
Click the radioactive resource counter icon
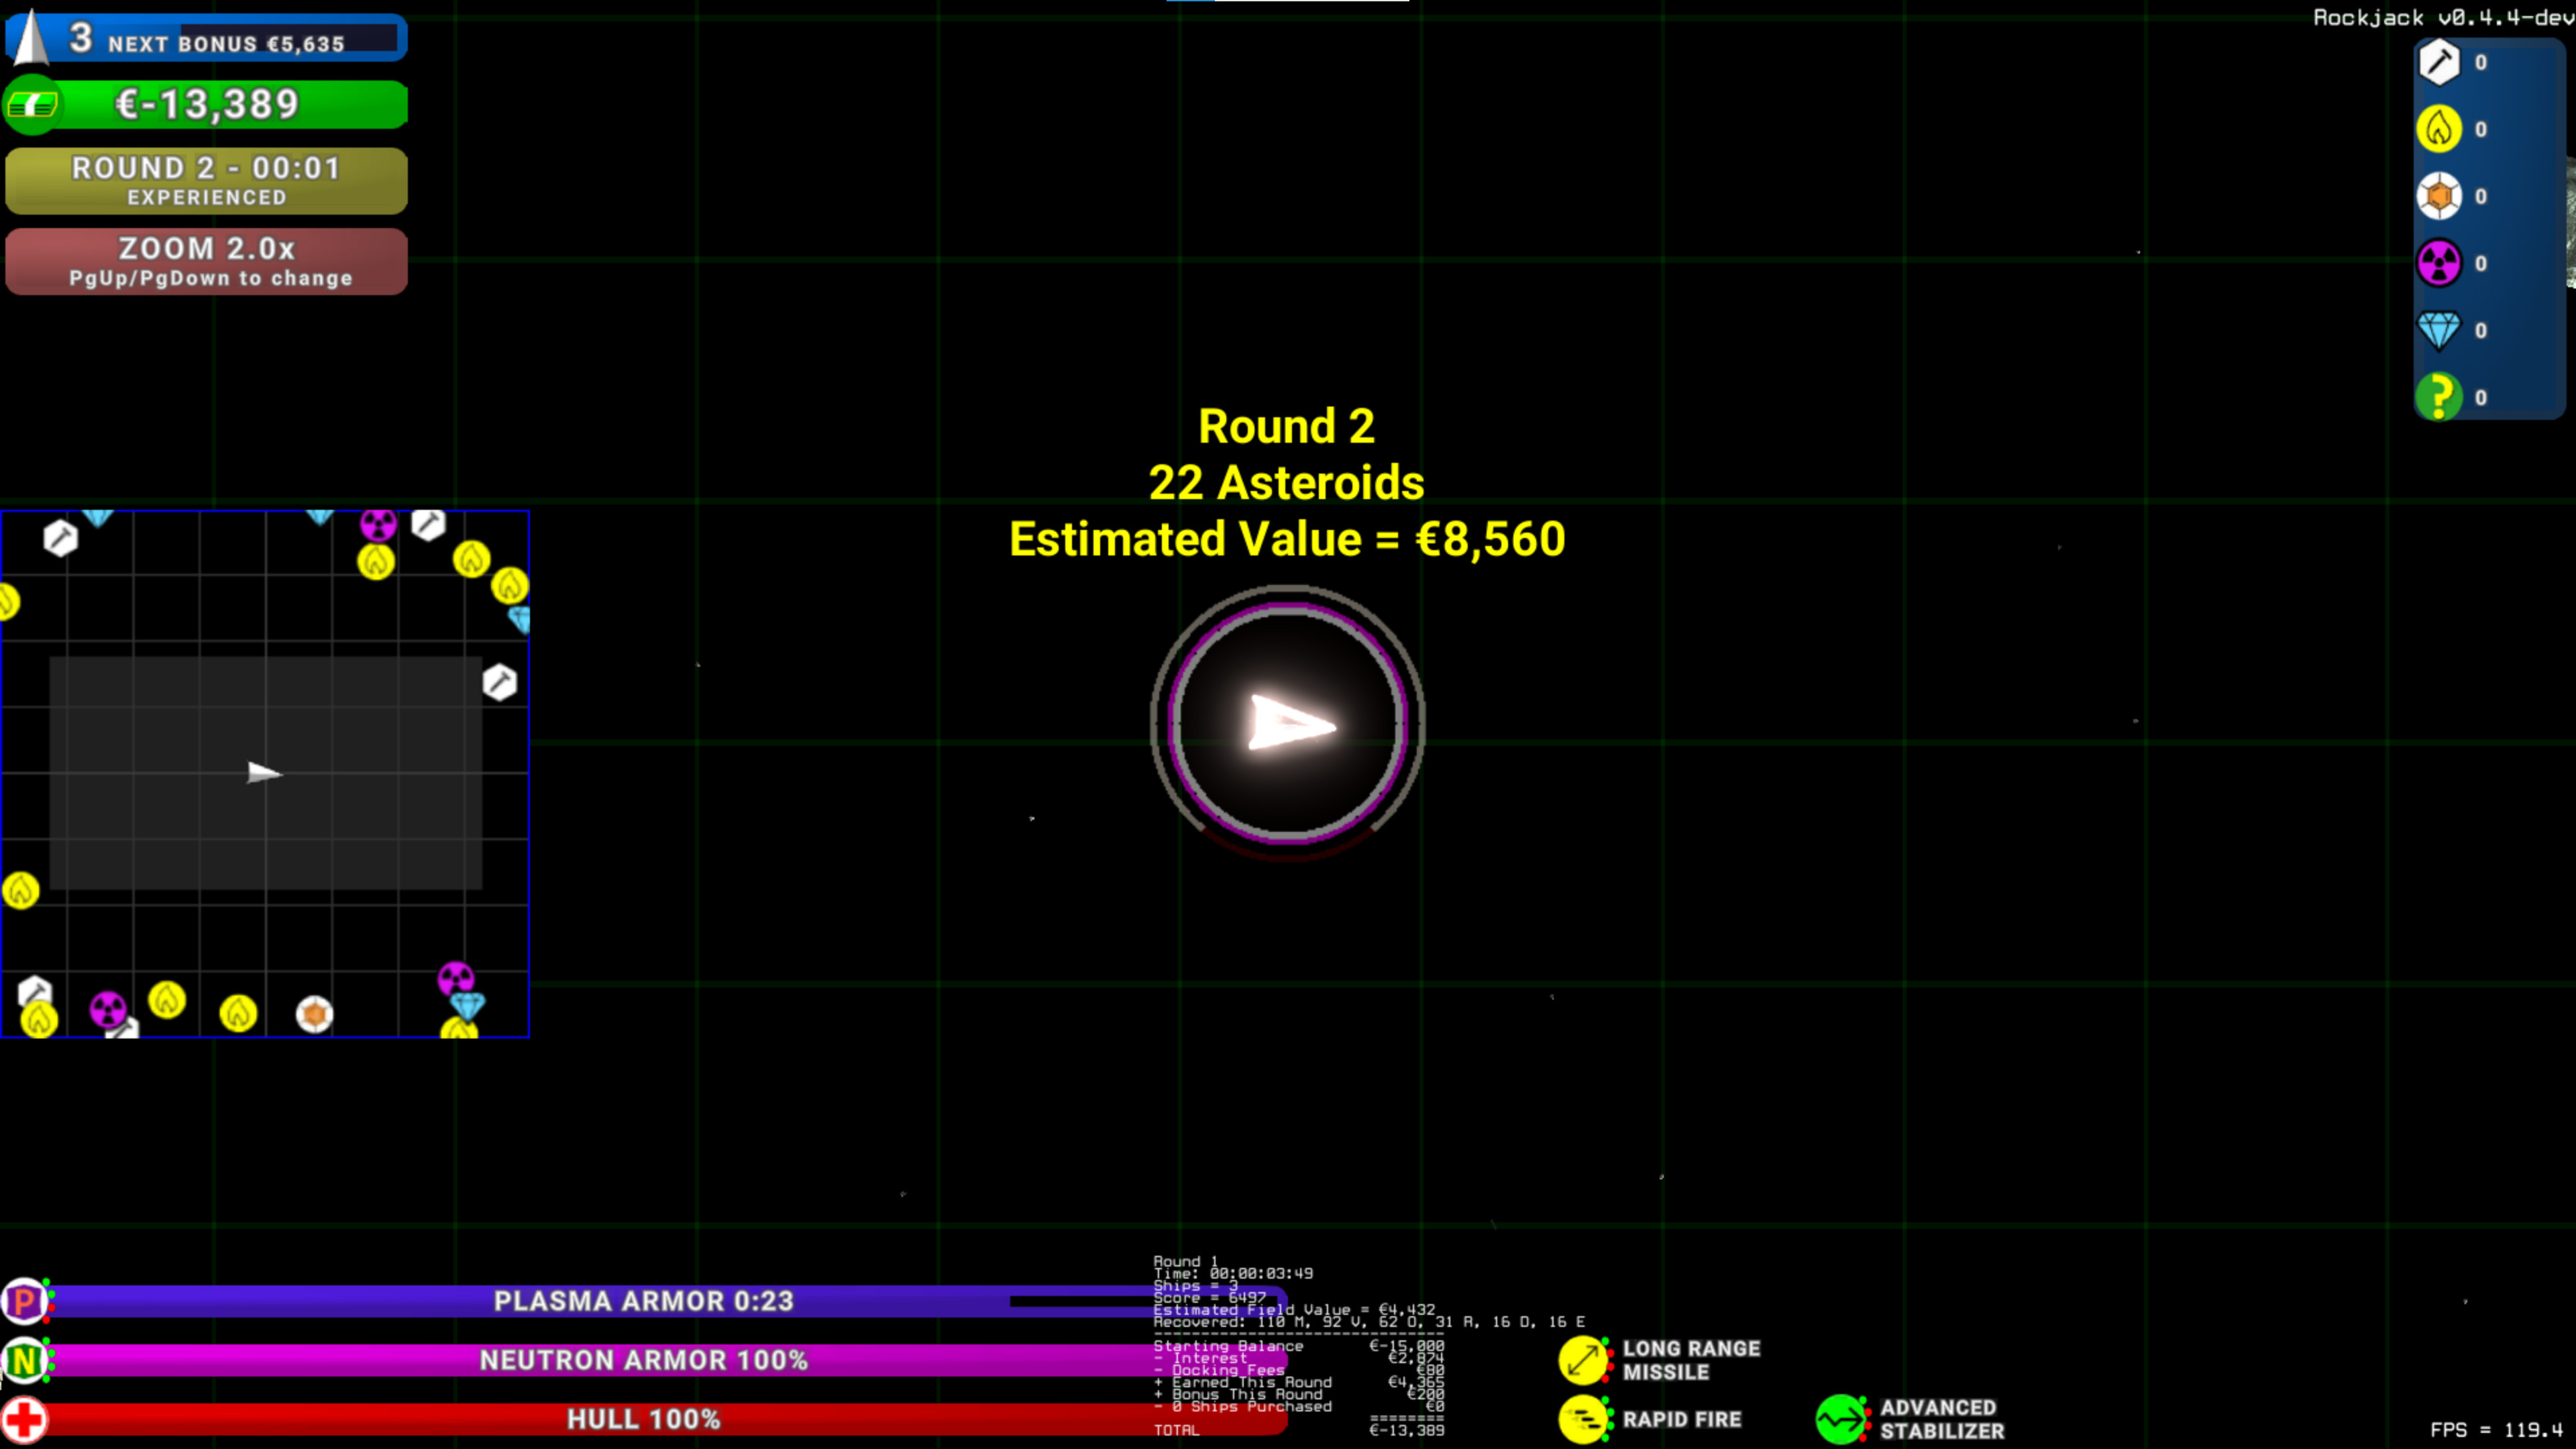click(2440, 263)
